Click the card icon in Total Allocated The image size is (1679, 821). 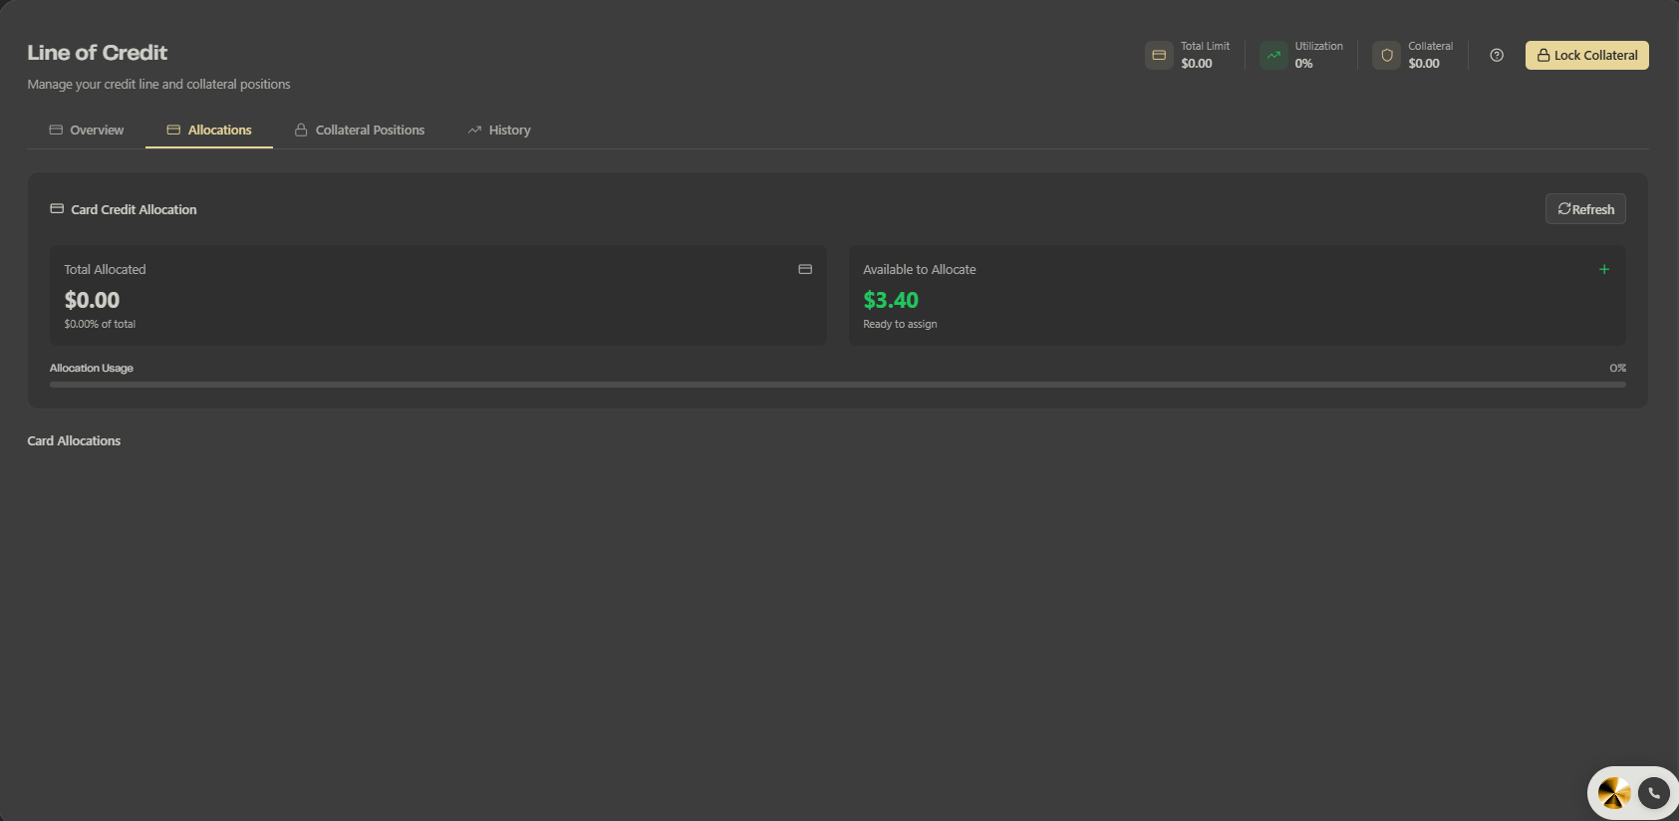coord(805,269)
